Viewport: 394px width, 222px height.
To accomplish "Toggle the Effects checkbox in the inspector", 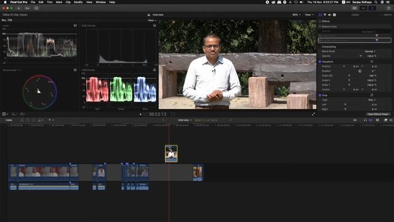I will [x=320, y=21].
